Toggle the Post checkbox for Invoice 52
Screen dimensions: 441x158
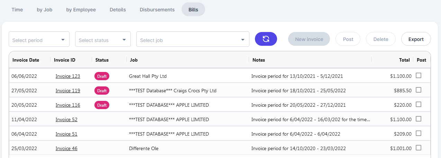pyautogui.click(x=419, y=119)
